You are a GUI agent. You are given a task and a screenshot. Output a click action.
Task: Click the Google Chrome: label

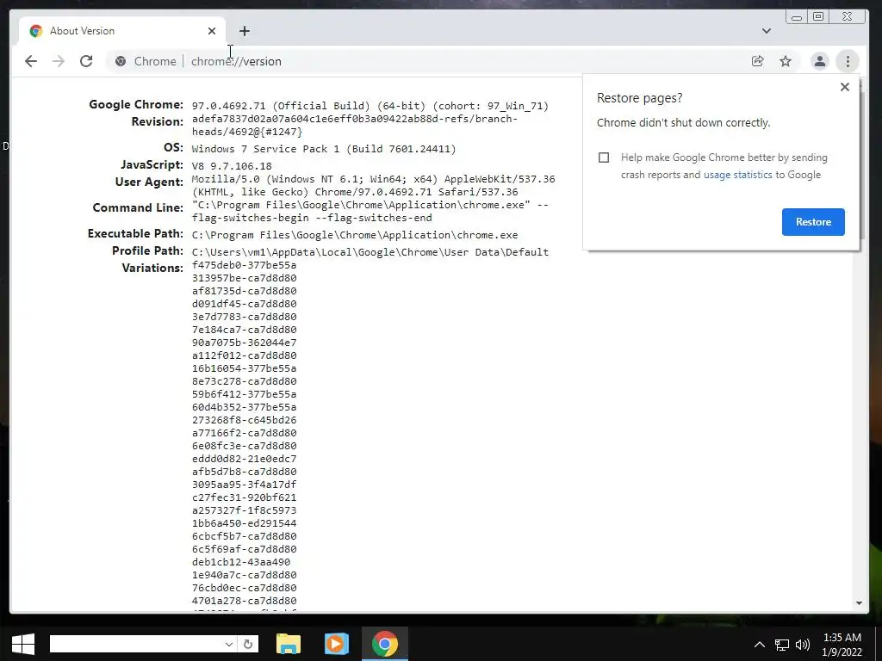136,104
